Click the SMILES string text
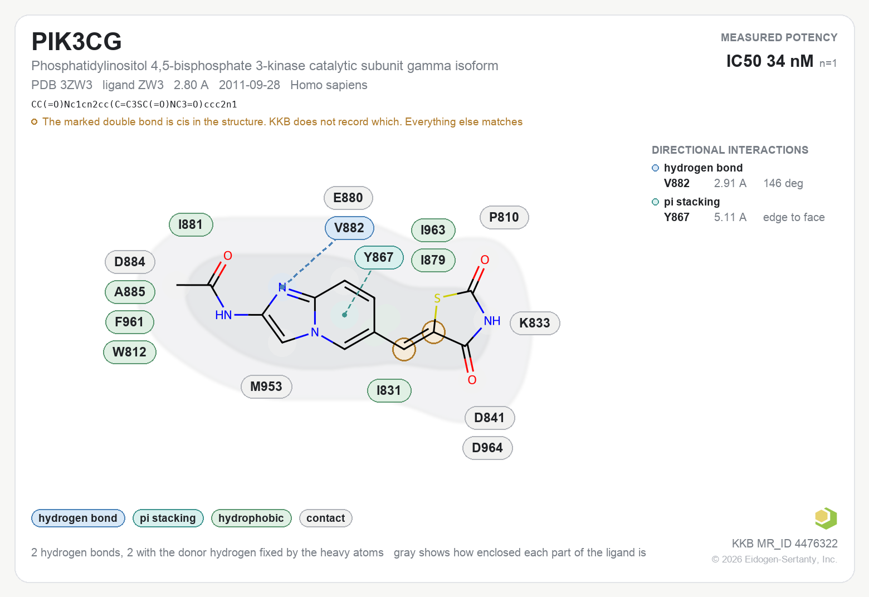869x597 pixels. [x=134, y=104]
